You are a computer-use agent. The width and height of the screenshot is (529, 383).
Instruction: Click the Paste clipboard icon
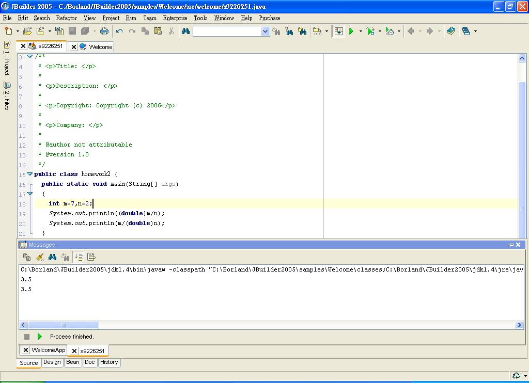point(158,31)
